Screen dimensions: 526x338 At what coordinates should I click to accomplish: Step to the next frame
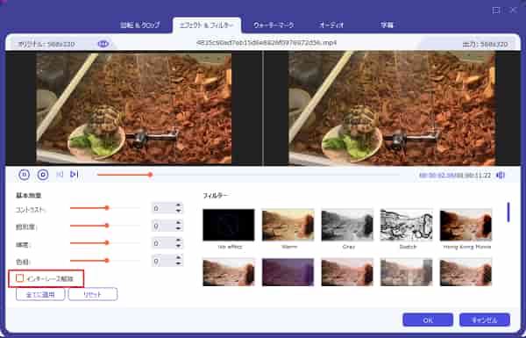75,175
